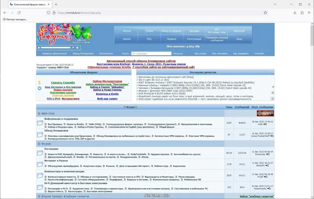Seek within the audio player progress bar

tap(56, 48)
